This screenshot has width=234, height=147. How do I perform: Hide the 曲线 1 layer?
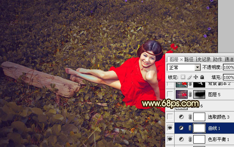pyautogui.click(x=170, y=128)
